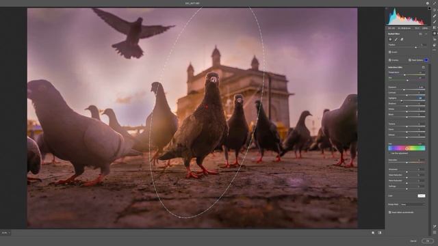Click the Saturation slider handle

[x=407, y=163]
